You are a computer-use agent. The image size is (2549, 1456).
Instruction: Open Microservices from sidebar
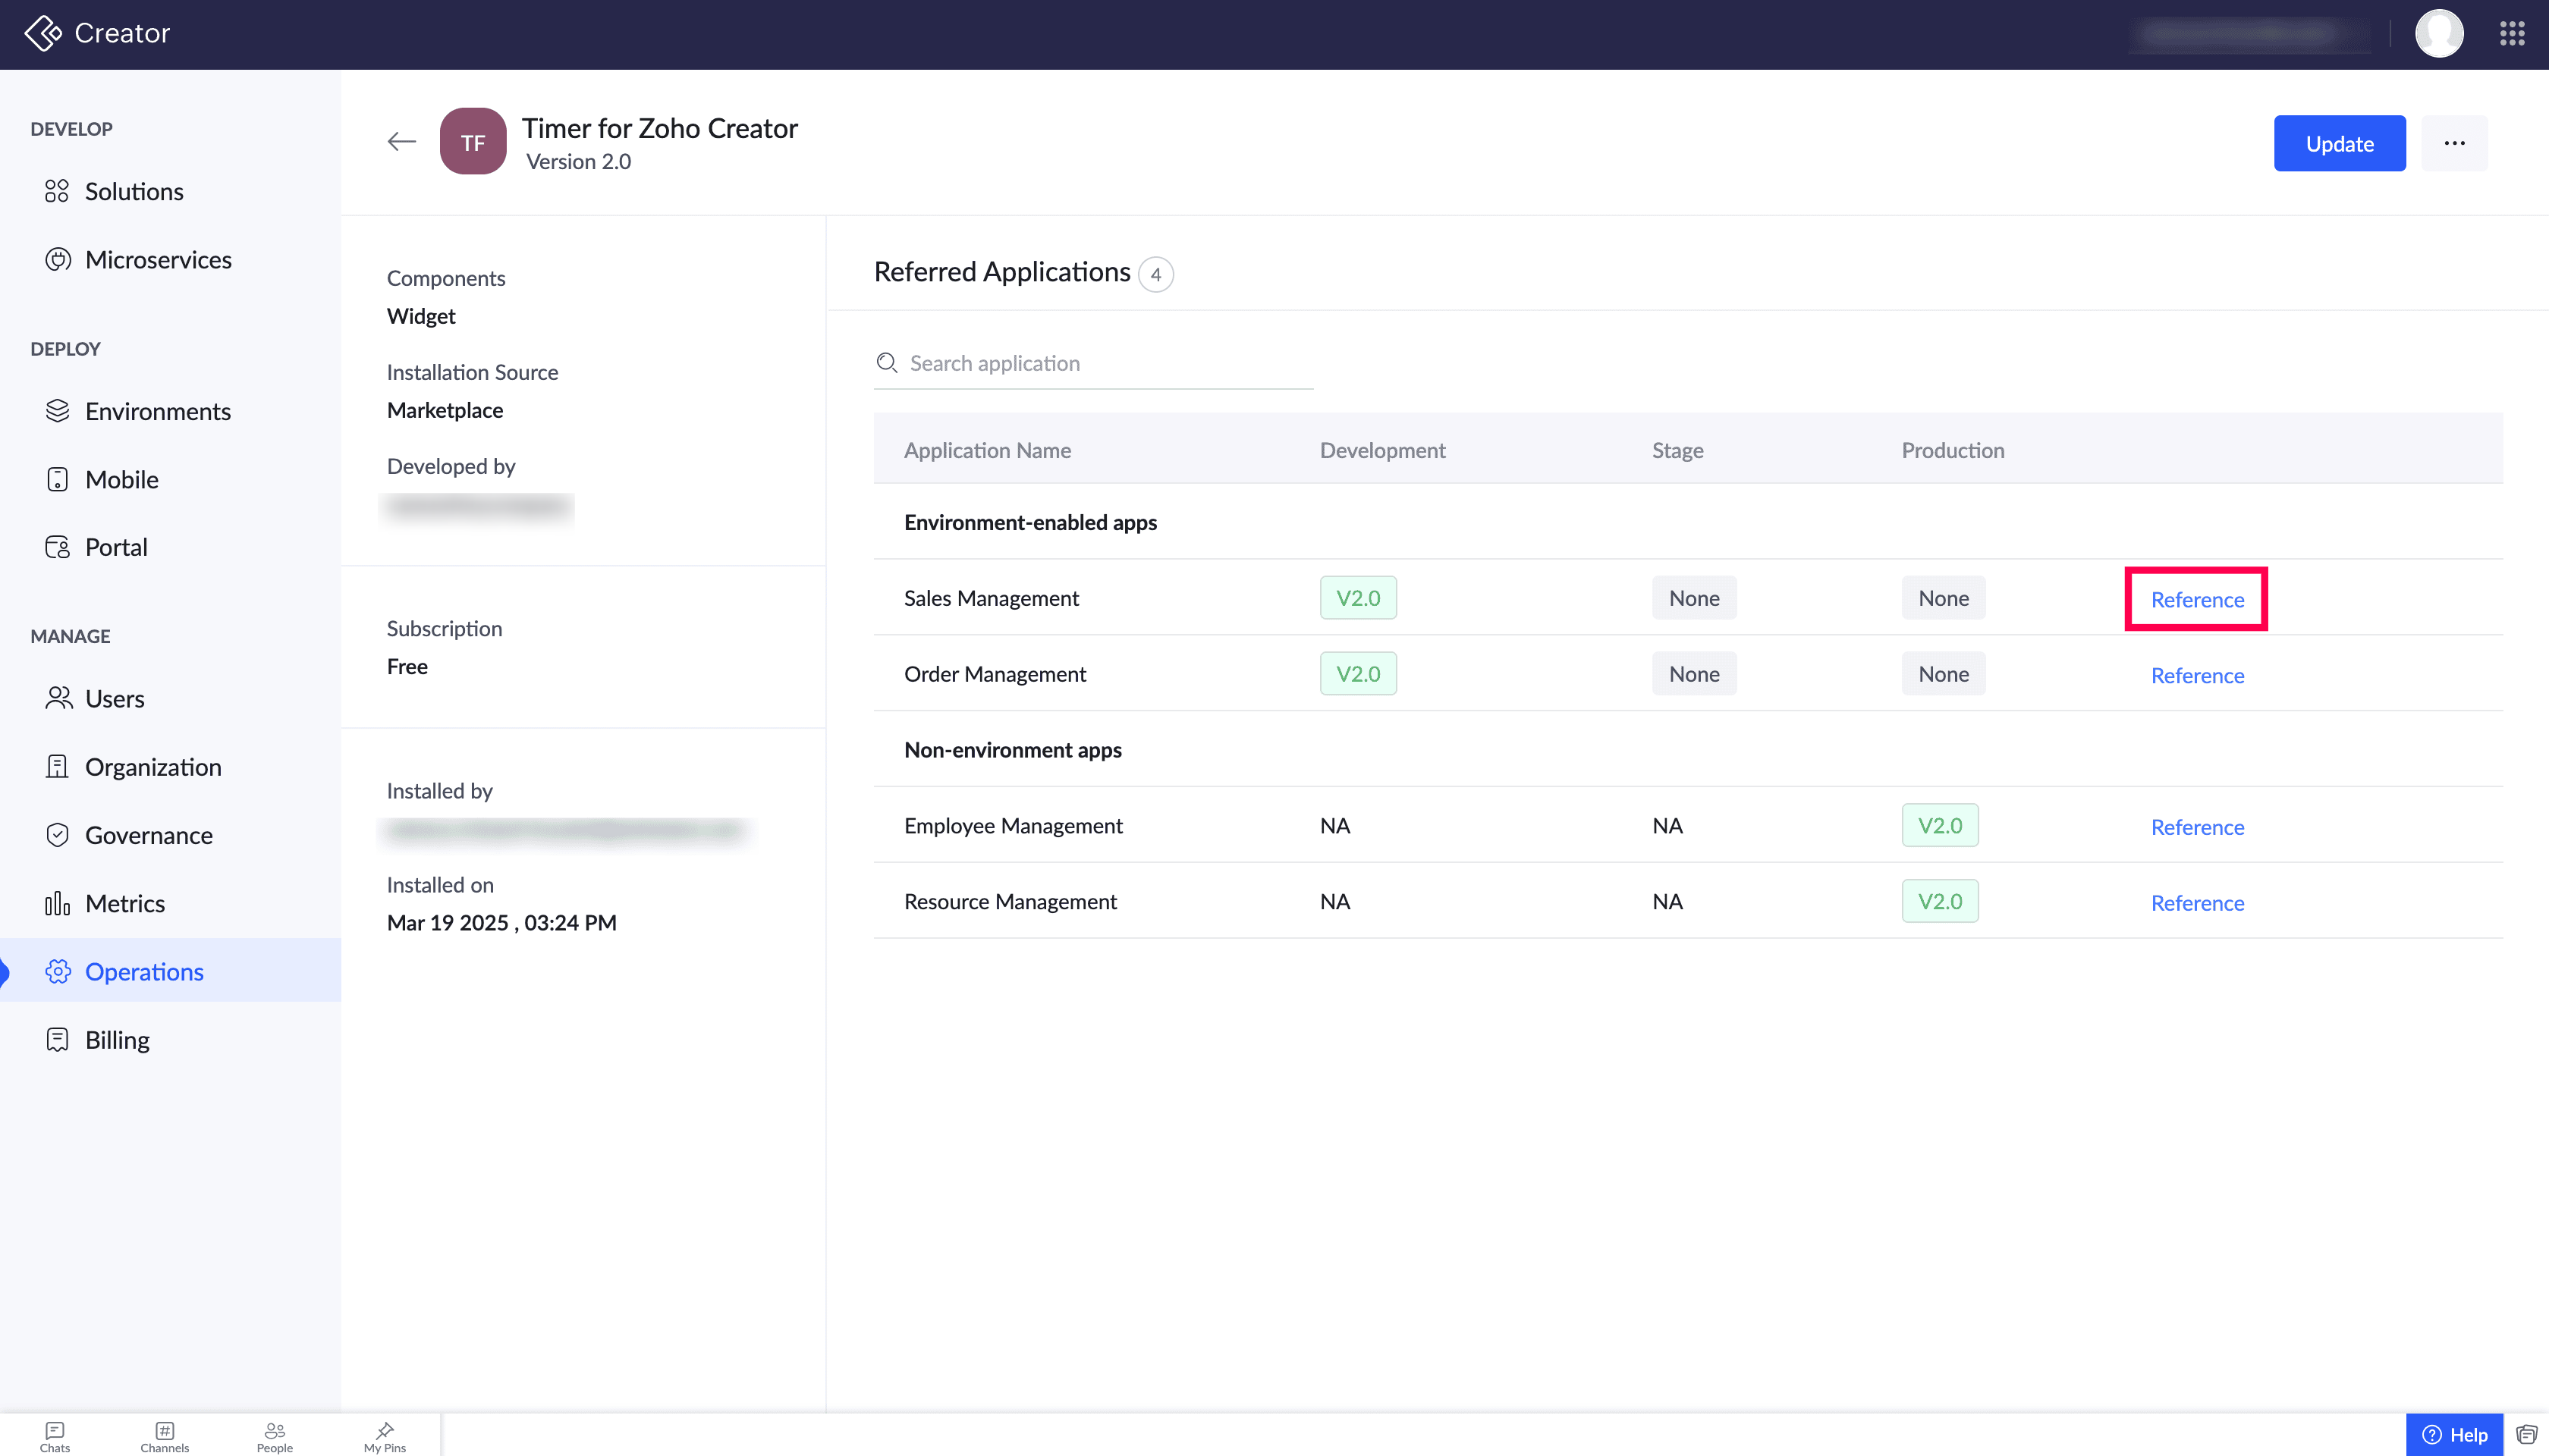(x=157, y=260)
